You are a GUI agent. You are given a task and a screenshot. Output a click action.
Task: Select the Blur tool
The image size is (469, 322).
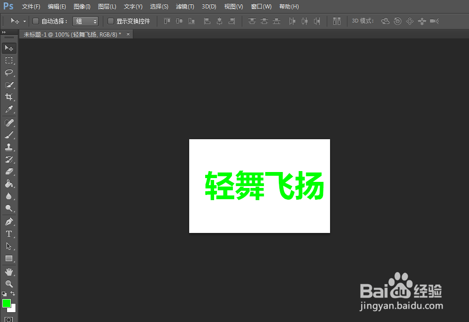9,196
